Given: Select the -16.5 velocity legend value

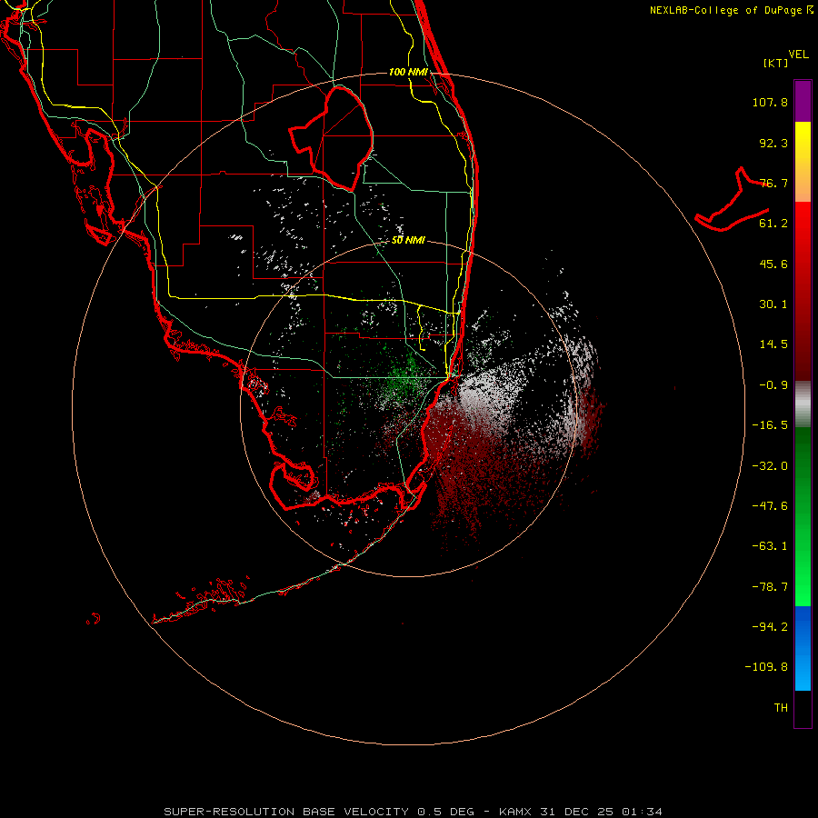Looking at the screenshot, I should pyautogui.click(x=770, y=425).
